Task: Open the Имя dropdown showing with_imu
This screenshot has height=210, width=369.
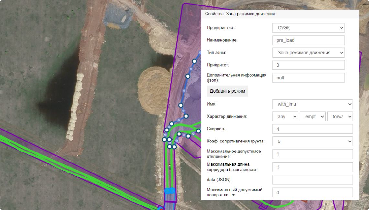Action: click(313, 104)
